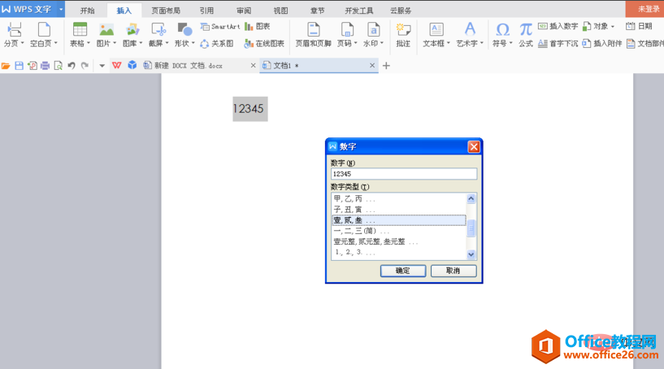
Task: Click the shapes (形状) icon
Action: click(184, 29)
